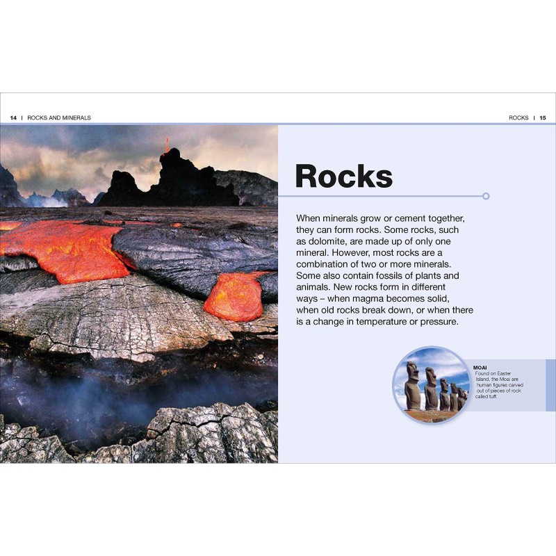Click the blue tab on the right page edge
Viewport: 556px width, 556px height.
pyautogui.click(x=550, y=385)
